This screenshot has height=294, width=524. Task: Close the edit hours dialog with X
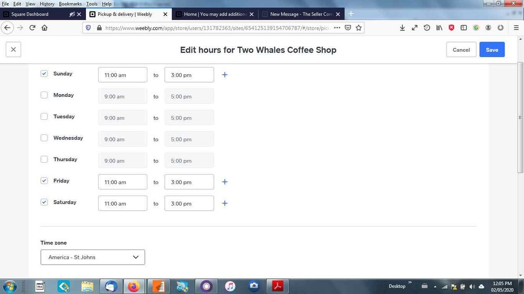pos(13,50)
